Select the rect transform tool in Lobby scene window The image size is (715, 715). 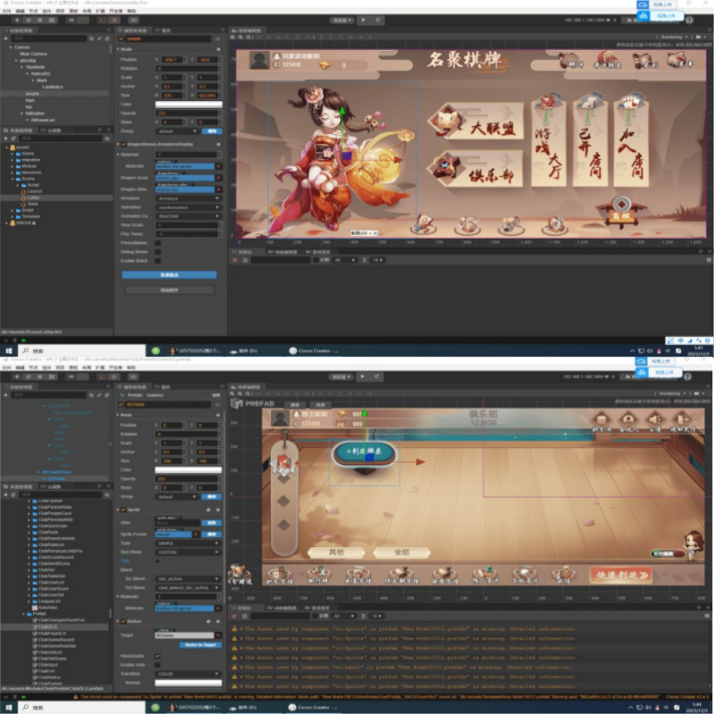point(52,20)
